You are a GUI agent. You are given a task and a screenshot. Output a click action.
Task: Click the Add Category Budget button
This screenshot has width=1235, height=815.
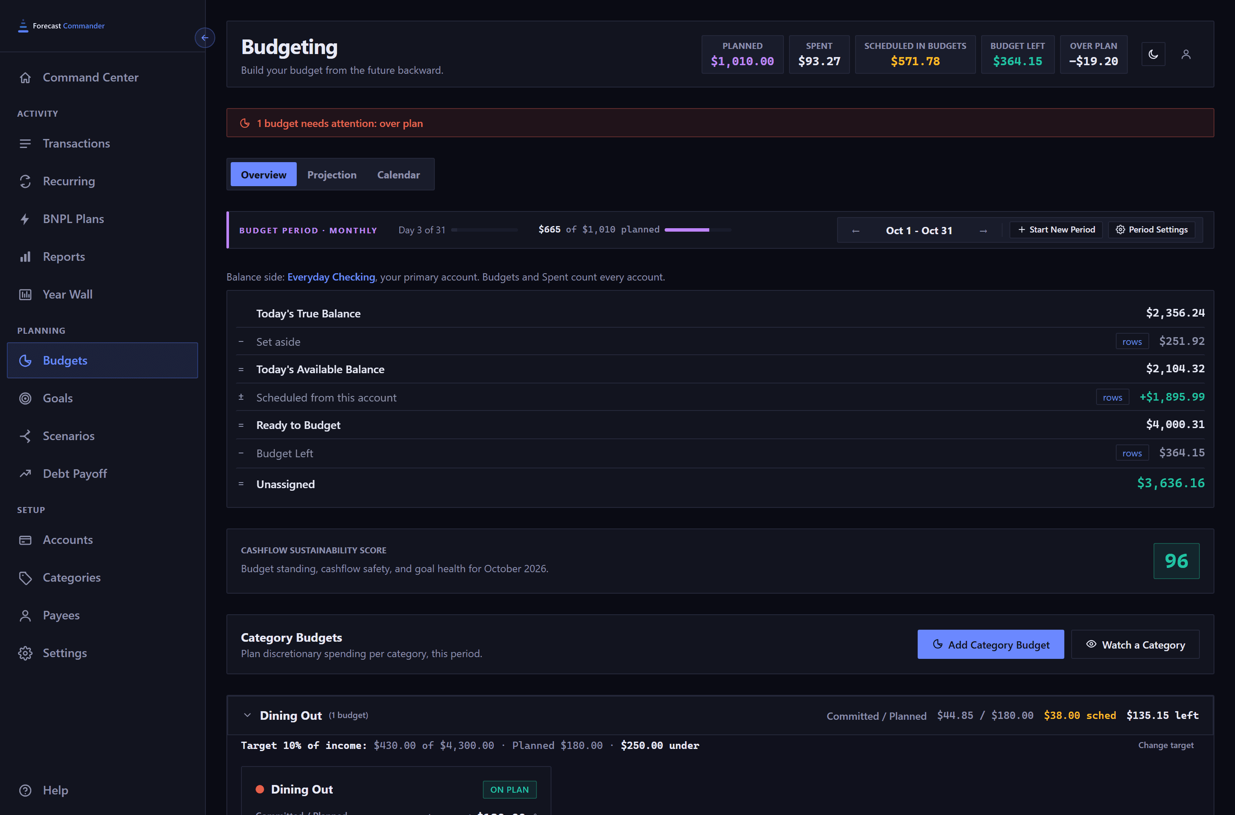point(990,645)
